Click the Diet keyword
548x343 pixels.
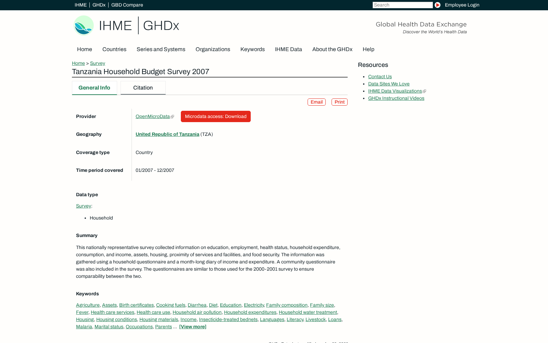(x=213, y=305)
